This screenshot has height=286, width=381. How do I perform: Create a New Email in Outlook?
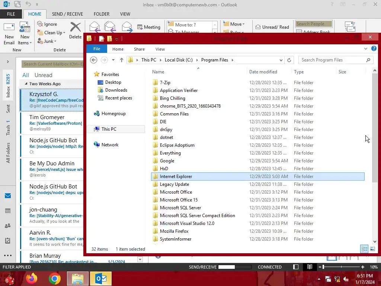click(9, 34)
